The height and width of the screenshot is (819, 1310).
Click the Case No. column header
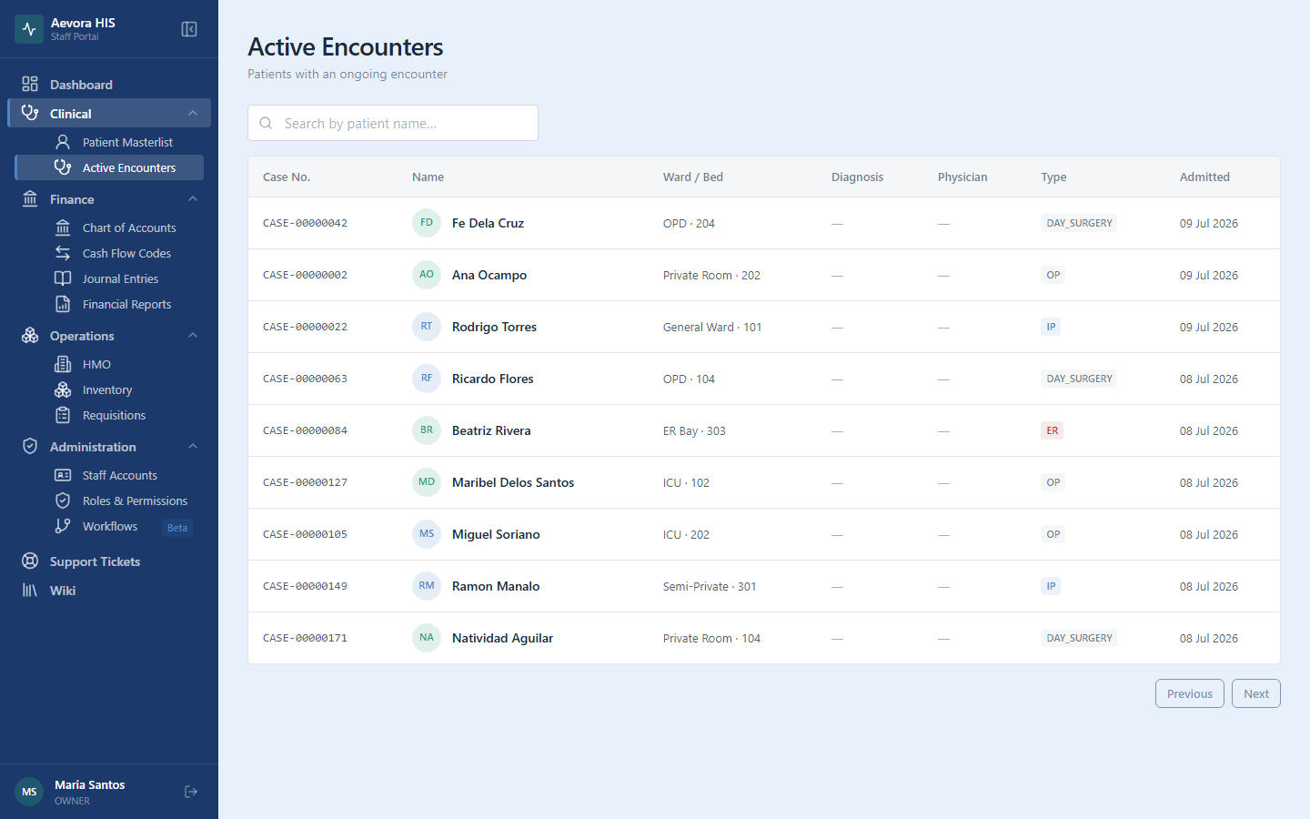click(287, 177)
